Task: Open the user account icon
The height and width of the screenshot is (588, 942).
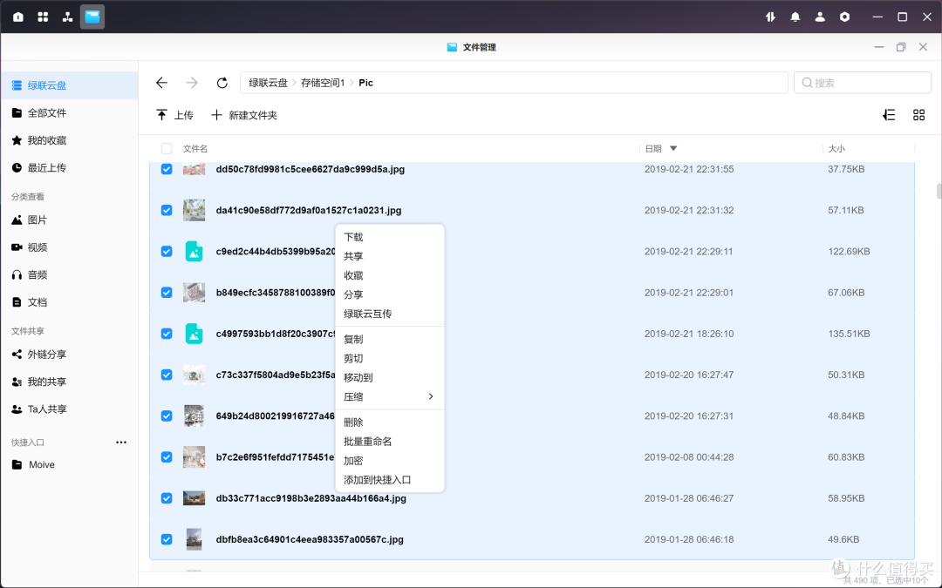Action: coord(820,17)
